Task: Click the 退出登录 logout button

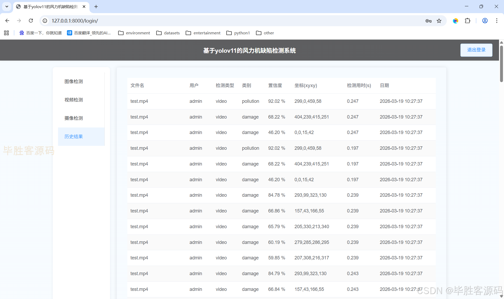Action: click(x=476, y=50)
